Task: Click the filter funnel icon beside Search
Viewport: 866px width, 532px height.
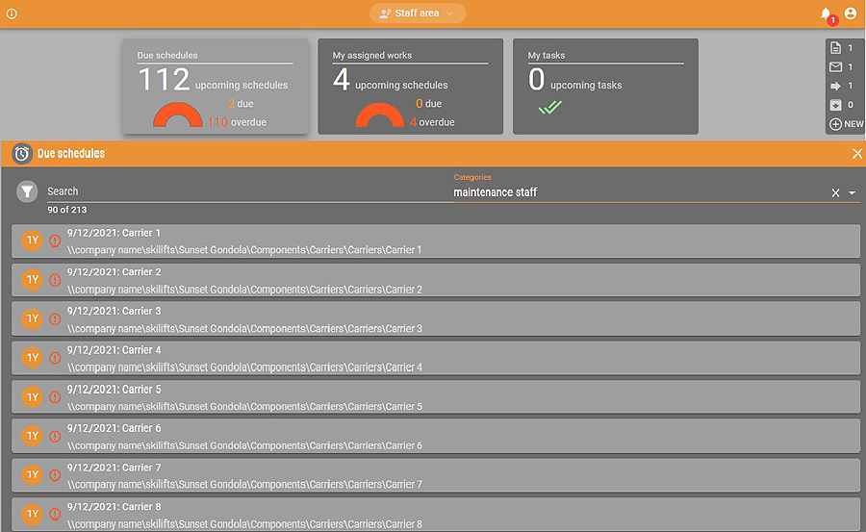Action: coord(29,191)
